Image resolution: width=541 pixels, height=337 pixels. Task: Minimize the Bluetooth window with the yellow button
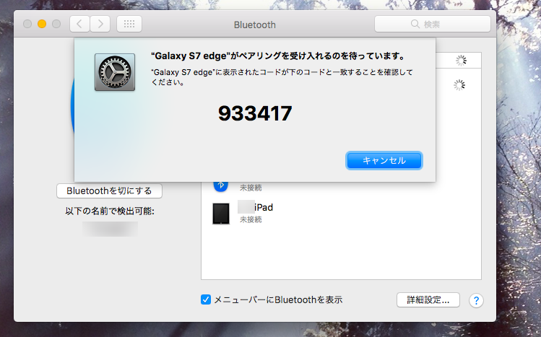point(42,24)
